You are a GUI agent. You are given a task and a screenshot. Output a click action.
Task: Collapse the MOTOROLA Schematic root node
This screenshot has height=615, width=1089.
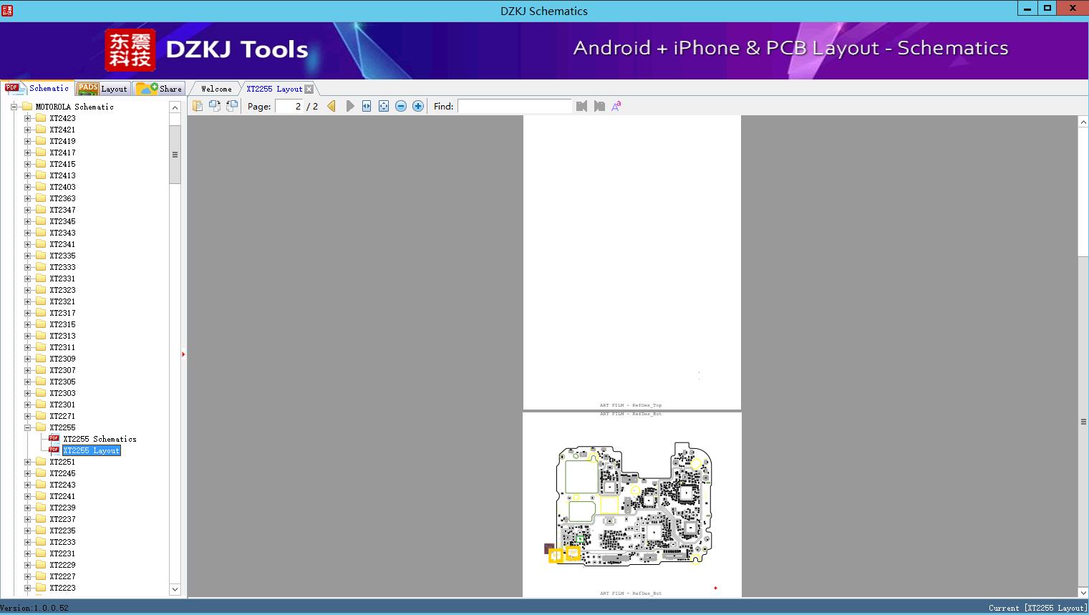[14, 107]
